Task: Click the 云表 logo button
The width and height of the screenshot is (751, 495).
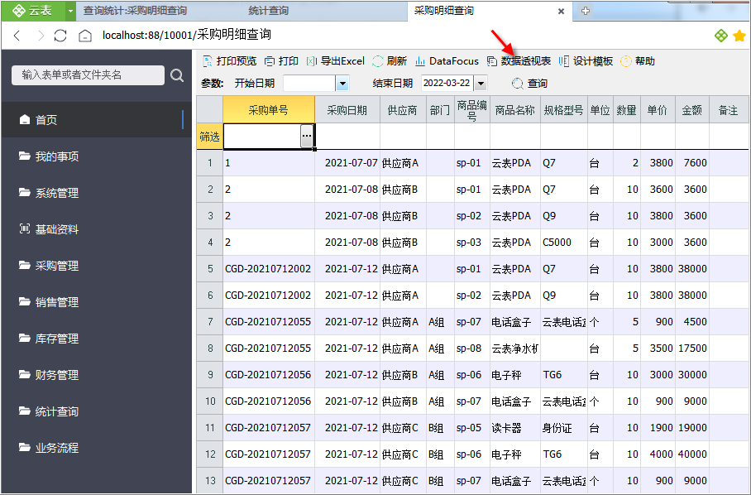Action: [x=32, y=11]
